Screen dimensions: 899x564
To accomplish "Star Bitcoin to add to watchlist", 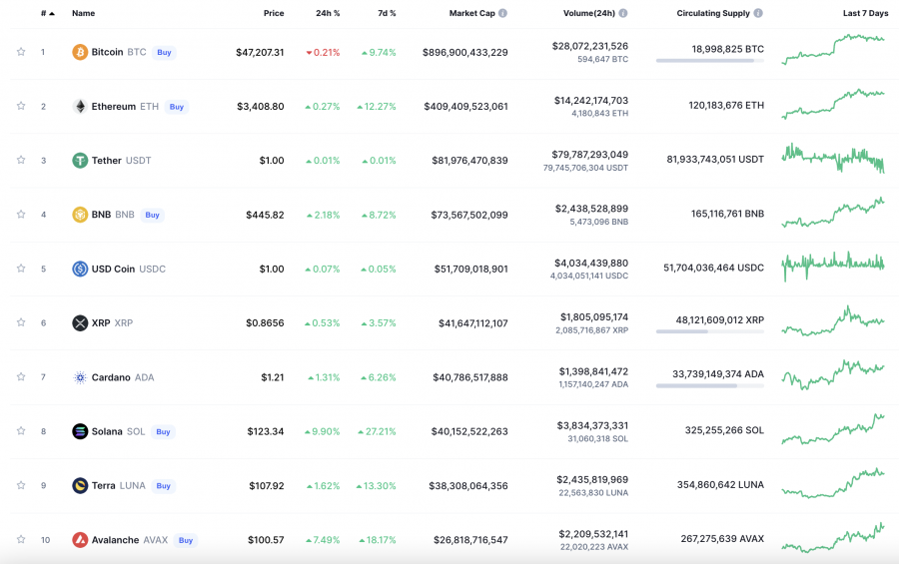I will click(x=21, y=52).
